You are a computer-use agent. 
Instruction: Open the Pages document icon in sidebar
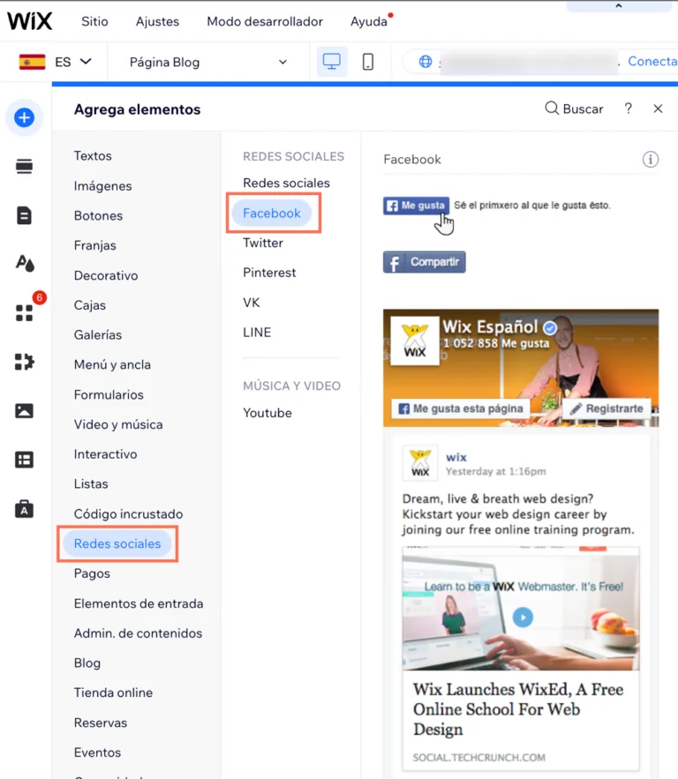24,215
